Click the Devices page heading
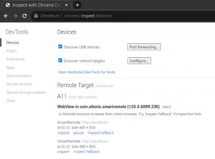The height and width of the screenshot is (159, 215). click(x=67, y=32)
